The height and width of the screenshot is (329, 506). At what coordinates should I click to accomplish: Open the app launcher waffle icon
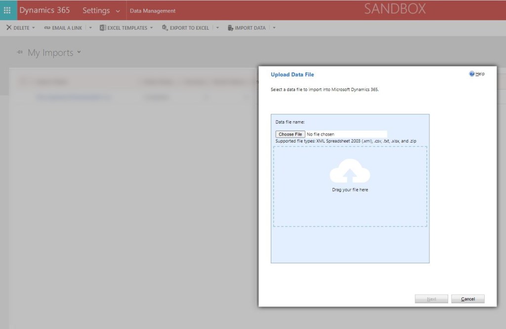pyautogui.click(x=7, y=10)
